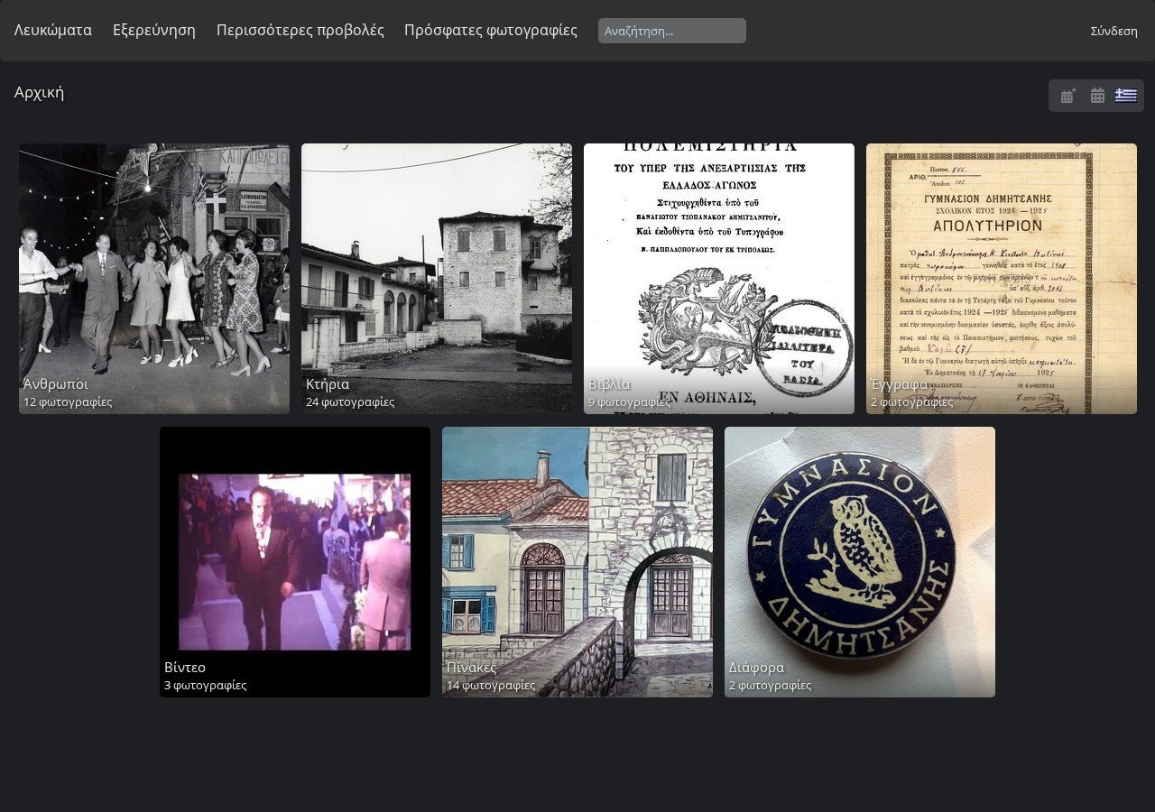Open the plain calendar icon without plus sign
1155x812 pixels.
pyautogui.click(x=1097, y=96)
